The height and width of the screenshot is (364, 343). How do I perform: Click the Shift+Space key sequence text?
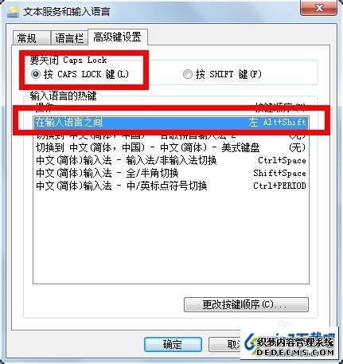click(279, 173)
